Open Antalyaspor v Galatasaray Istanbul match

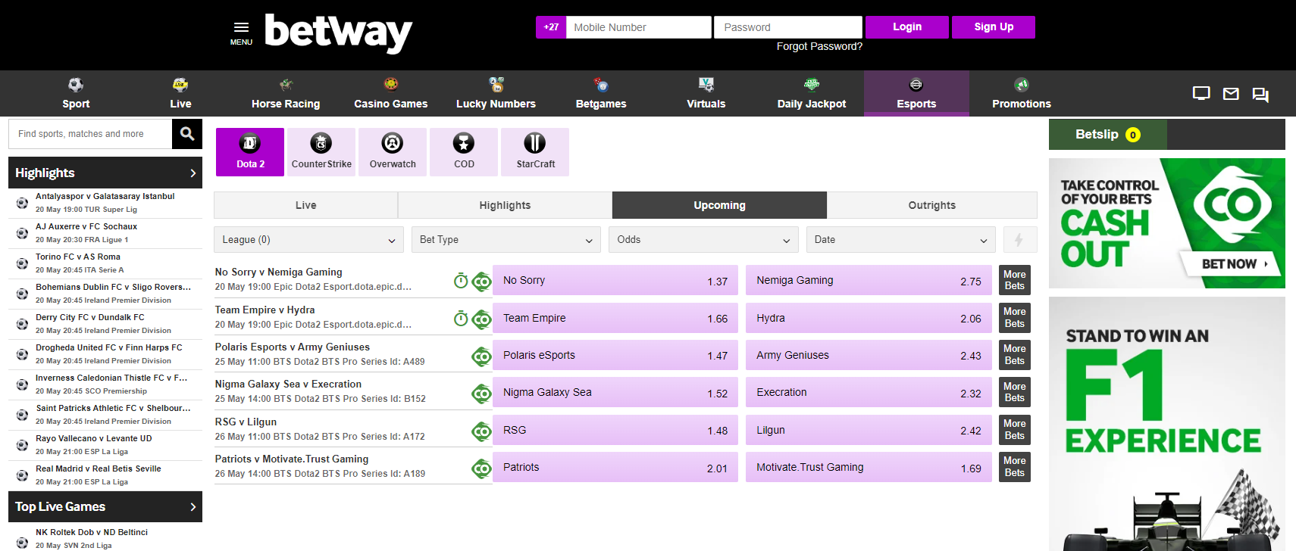pyautogui.click(x=105, y=203)
